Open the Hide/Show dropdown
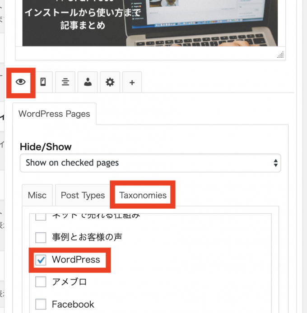 150,163
